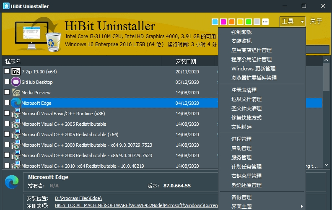Open 系统还原管理 menu item
Image resolution: width=332 pixels, height=210 pixels.
tap(262, 185)
